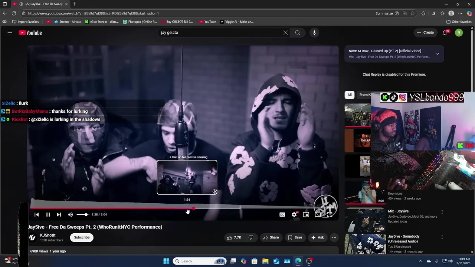Click the magnifier search button
The height and width of the screenshot is (267, 475).
coord(298,33)
